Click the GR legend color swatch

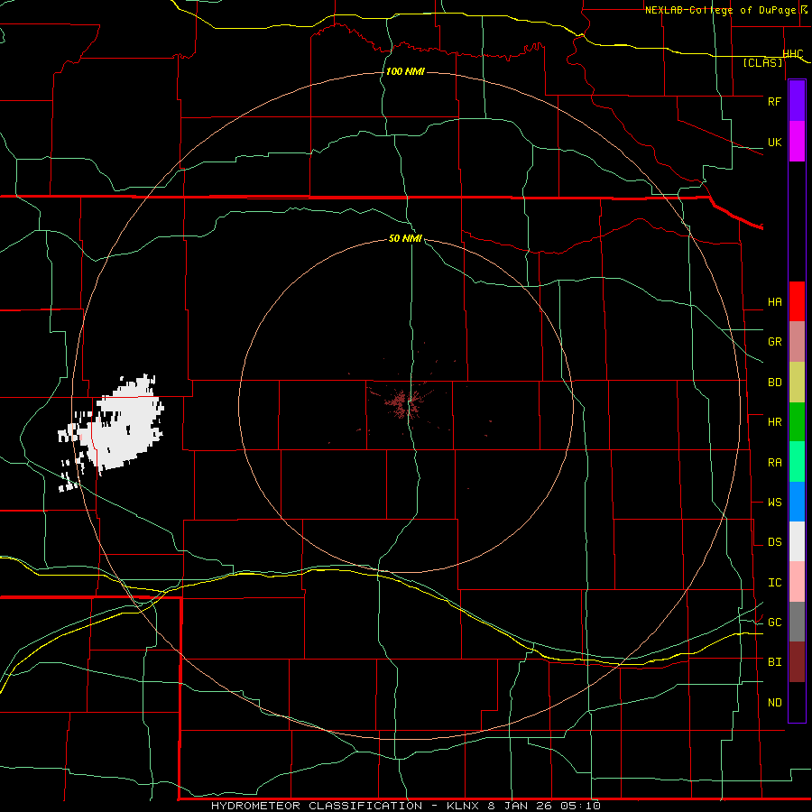797,342
